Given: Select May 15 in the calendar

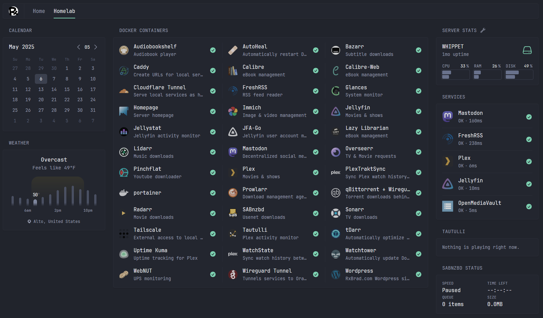Looking at the screenshot, I should coord(67,89).
